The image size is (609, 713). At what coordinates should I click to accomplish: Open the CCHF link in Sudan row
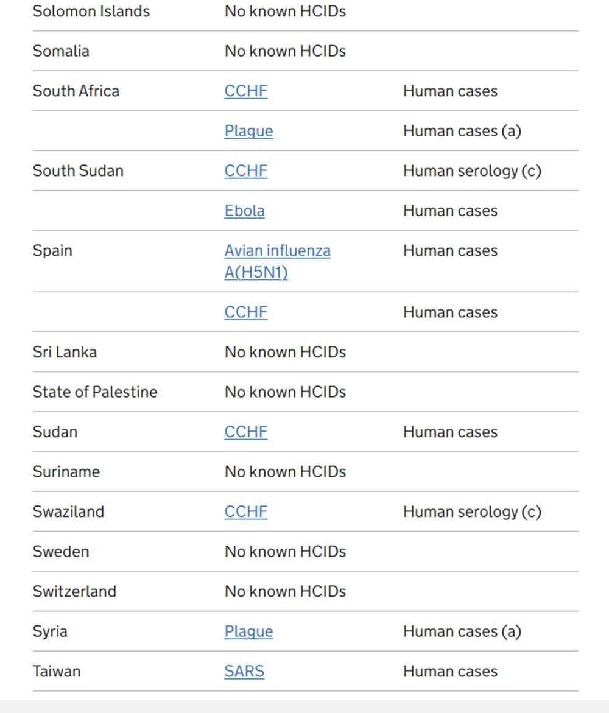click(x=245, y=432)
